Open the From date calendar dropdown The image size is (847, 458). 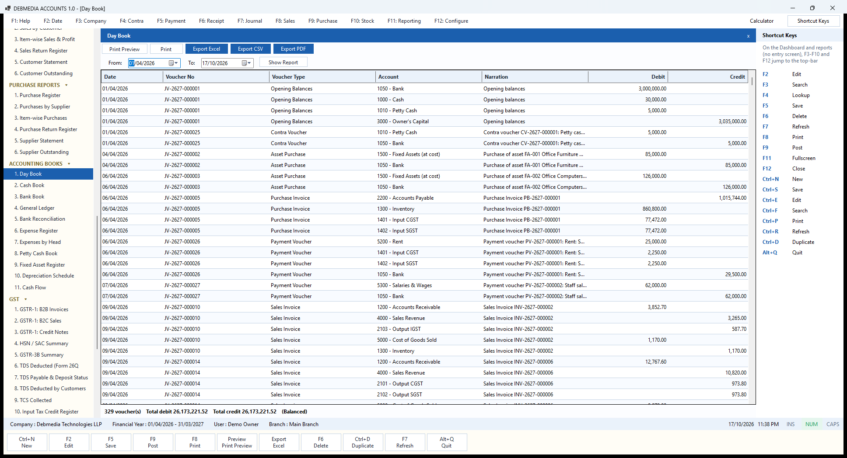tap(174, 63)
